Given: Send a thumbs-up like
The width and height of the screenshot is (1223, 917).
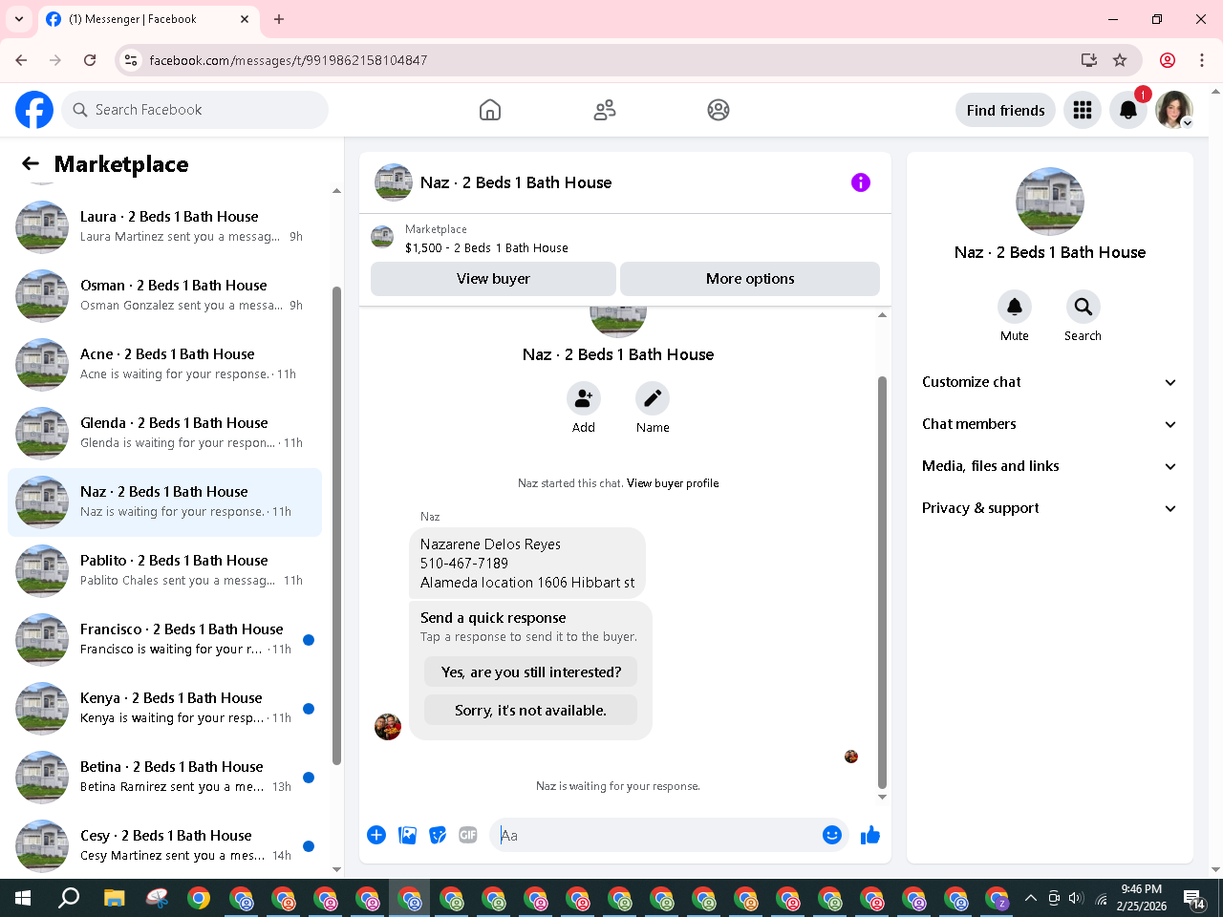Looking at the screenshot, I should click(x=870, y=836).
